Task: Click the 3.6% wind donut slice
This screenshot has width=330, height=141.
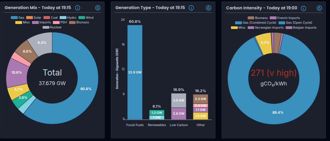Action: pos(23,97)
